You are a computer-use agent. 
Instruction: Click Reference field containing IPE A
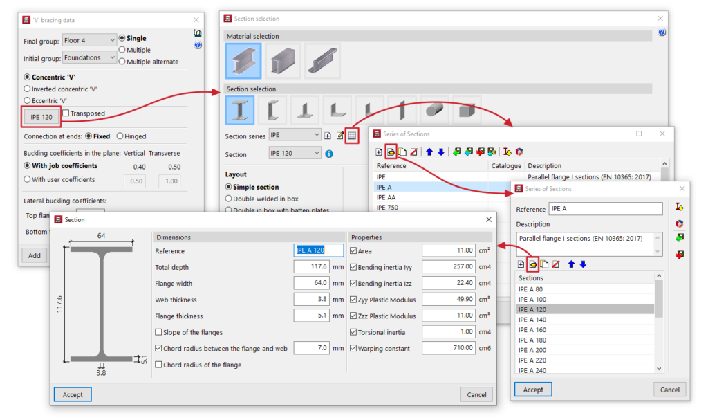606,209
